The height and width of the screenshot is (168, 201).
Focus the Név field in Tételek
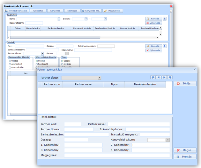(29, 46)
